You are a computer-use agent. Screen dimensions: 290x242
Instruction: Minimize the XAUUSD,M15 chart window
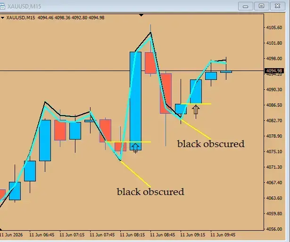pos(245,6)
